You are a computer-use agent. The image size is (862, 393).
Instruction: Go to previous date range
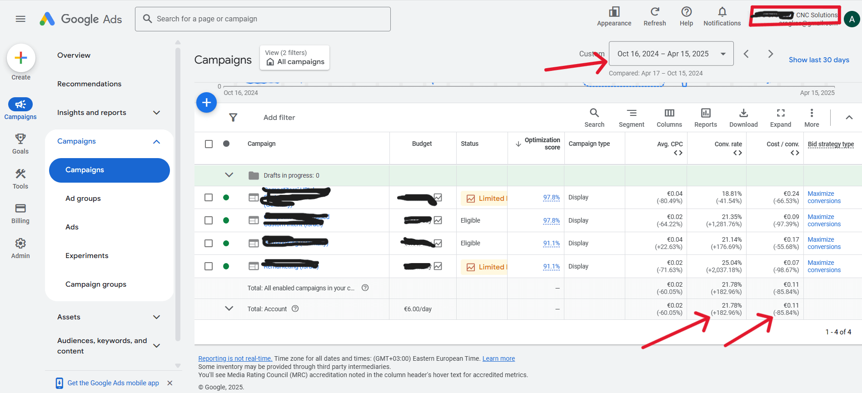pos(746,54)
